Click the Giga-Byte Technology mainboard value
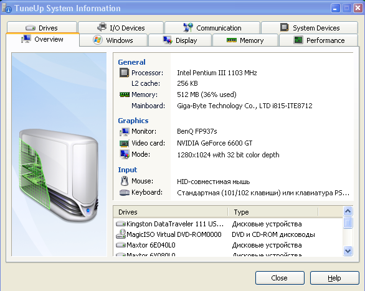The width and height of the screenshot is (365, 291). click(x=244, y=106)
